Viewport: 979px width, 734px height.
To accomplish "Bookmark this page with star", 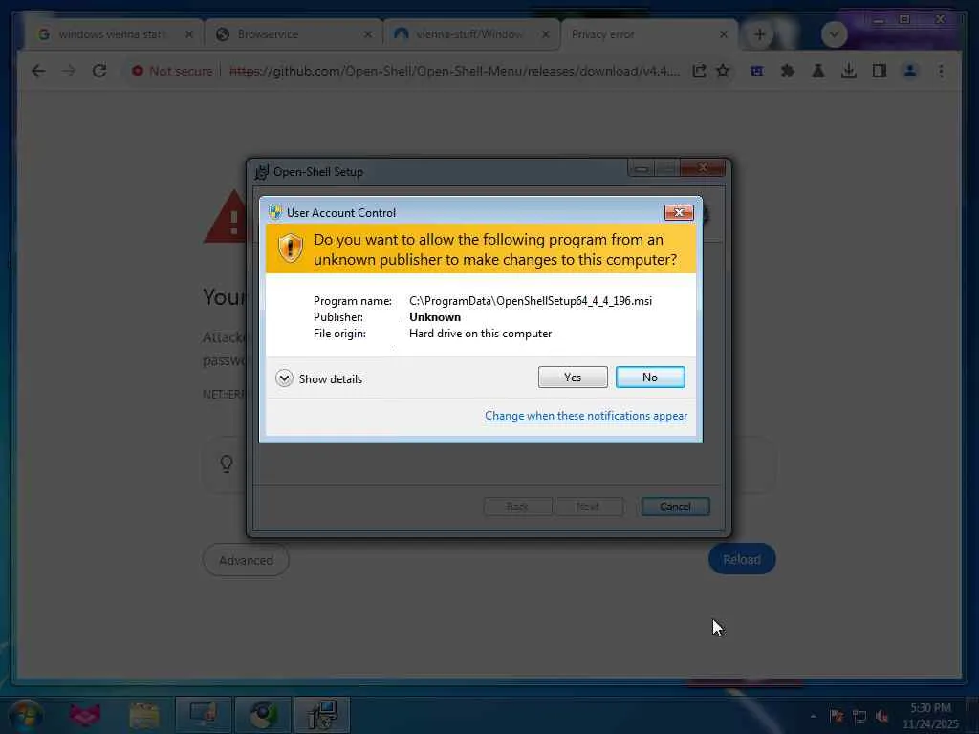I will (x=723, y=71).
